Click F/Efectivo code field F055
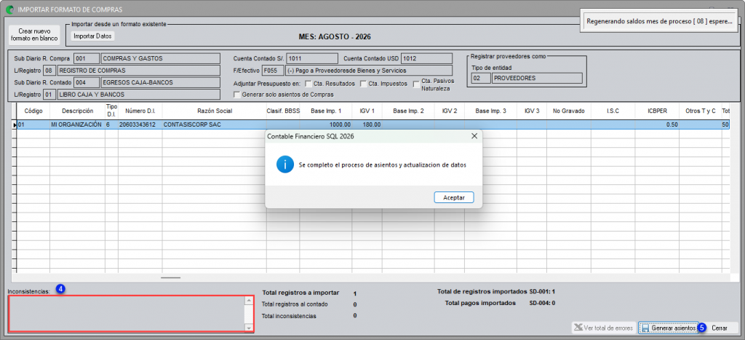The image size is (745, 340). coord(273,71)
